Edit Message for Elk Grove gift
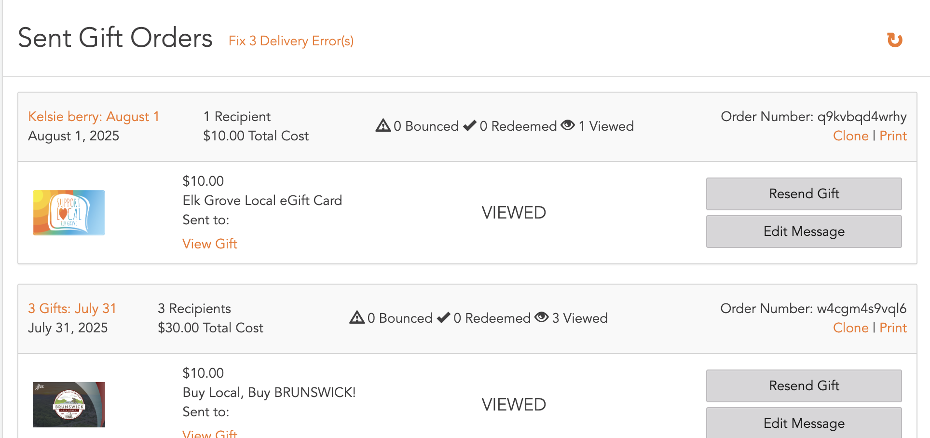This screenshot has width=930, height=438. (804, 232)
